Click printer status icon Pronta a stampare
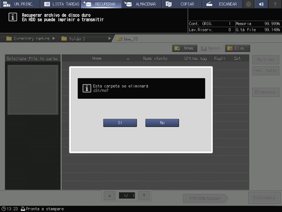 point(23,209)
